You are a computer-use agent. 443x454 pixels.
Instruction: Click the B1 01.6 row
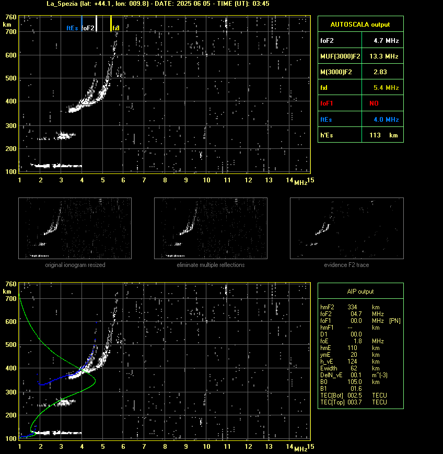pos(341,389)
